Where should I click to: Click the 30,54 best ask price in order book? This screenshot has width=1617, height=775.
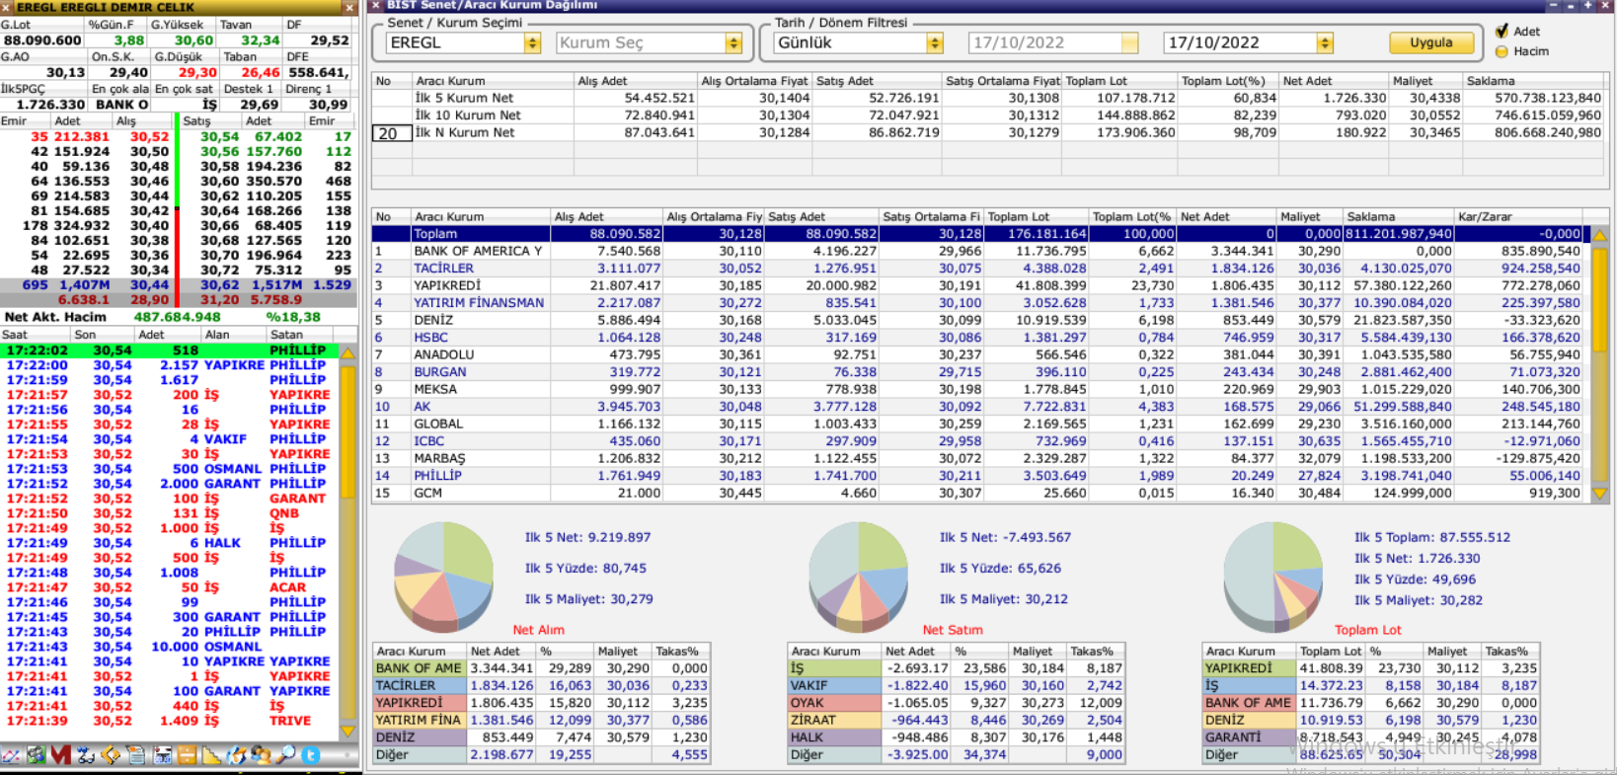point(219,137)
